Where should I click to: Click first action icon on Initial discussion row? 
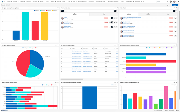[x=110, y=22]
